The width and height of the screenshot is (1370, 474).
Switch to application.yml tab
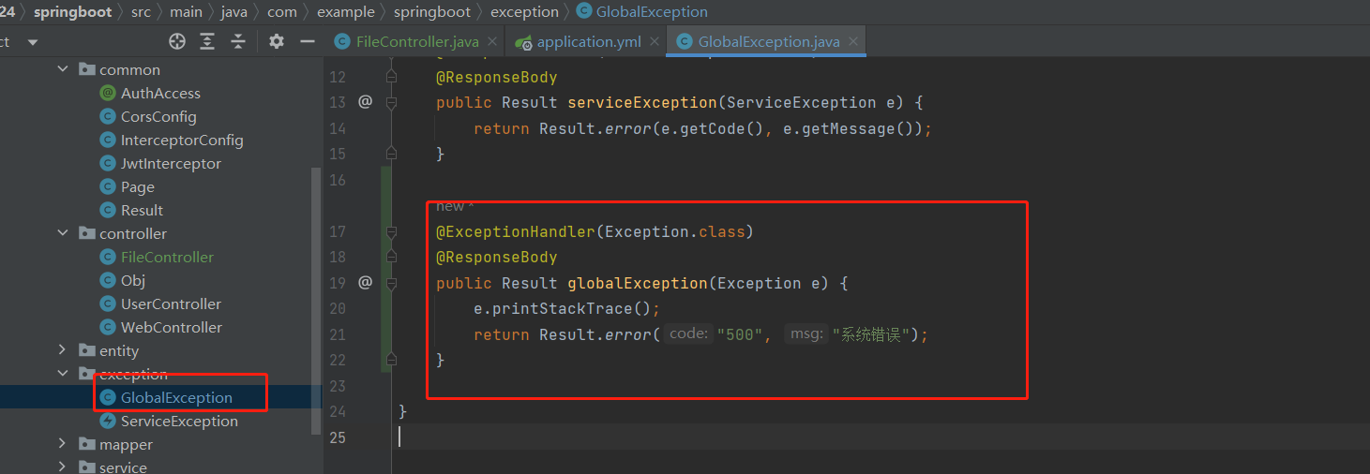(589, 41)
